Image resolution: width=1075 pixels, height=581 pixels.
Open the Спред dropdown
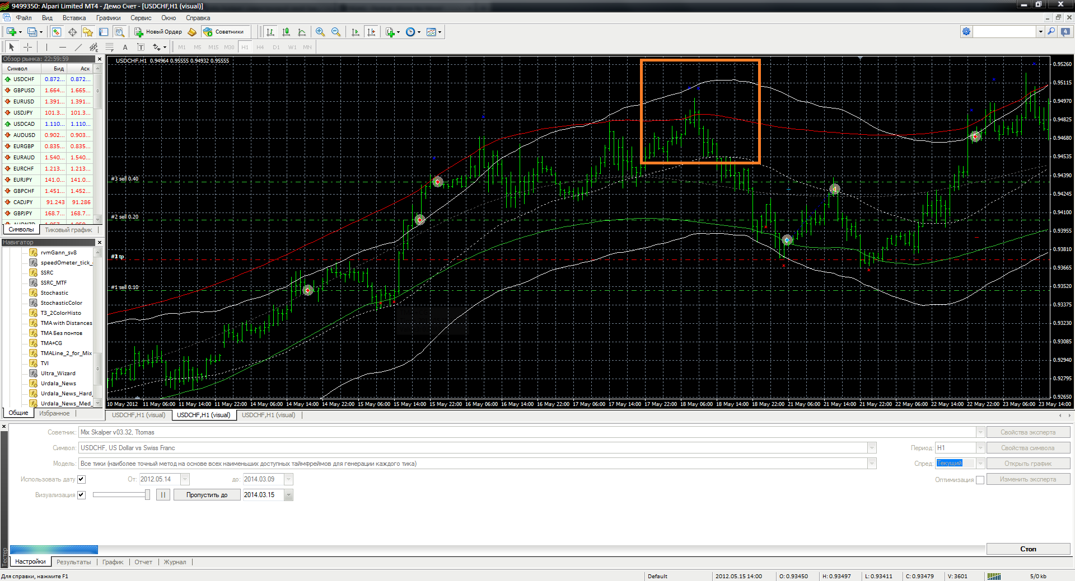(x=980, y=464)
